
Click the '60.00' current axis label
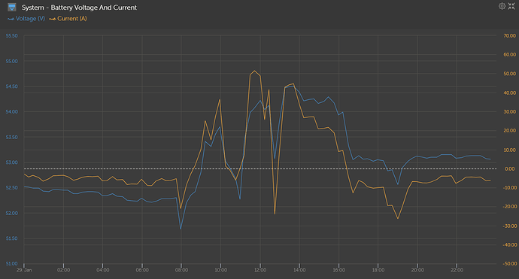coord(510,55)
